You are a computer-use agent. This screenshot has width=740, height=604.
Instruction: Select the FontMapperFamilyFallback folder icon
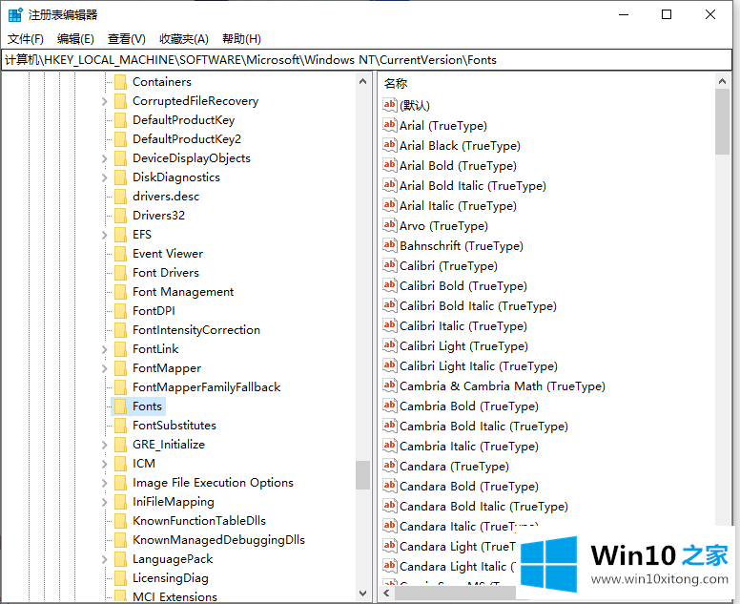pyautogui.click(x=121, y=387)
